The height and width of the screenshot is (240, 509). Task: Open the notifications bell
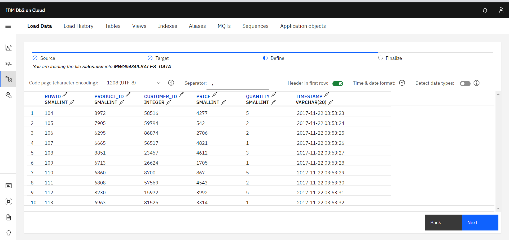click(485, 10)
